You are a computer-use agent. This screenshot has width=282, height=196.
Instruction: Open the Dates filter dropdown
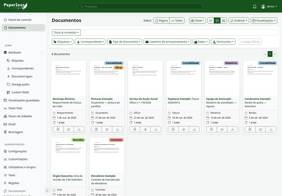(x=201, y=42)
